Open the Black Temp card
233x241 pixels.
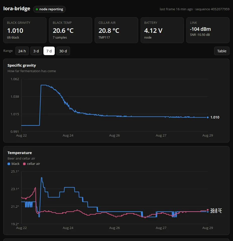tap(71, 30)
